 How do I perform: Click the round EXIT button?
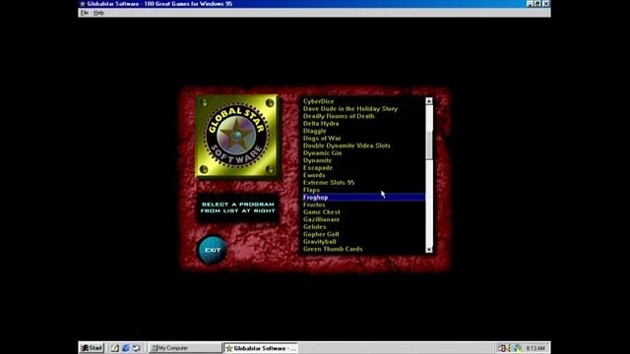pos(213,250)
